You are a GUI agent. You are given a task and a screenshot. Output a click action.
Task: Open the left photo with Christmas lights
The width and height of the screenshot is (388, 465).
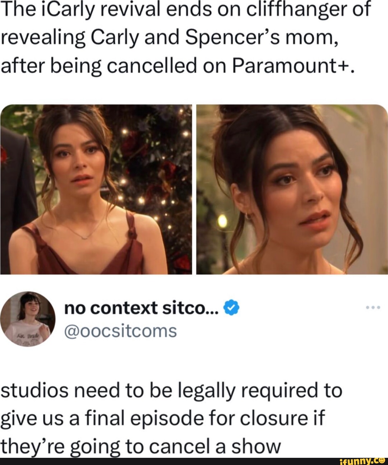tap(96, 189)
